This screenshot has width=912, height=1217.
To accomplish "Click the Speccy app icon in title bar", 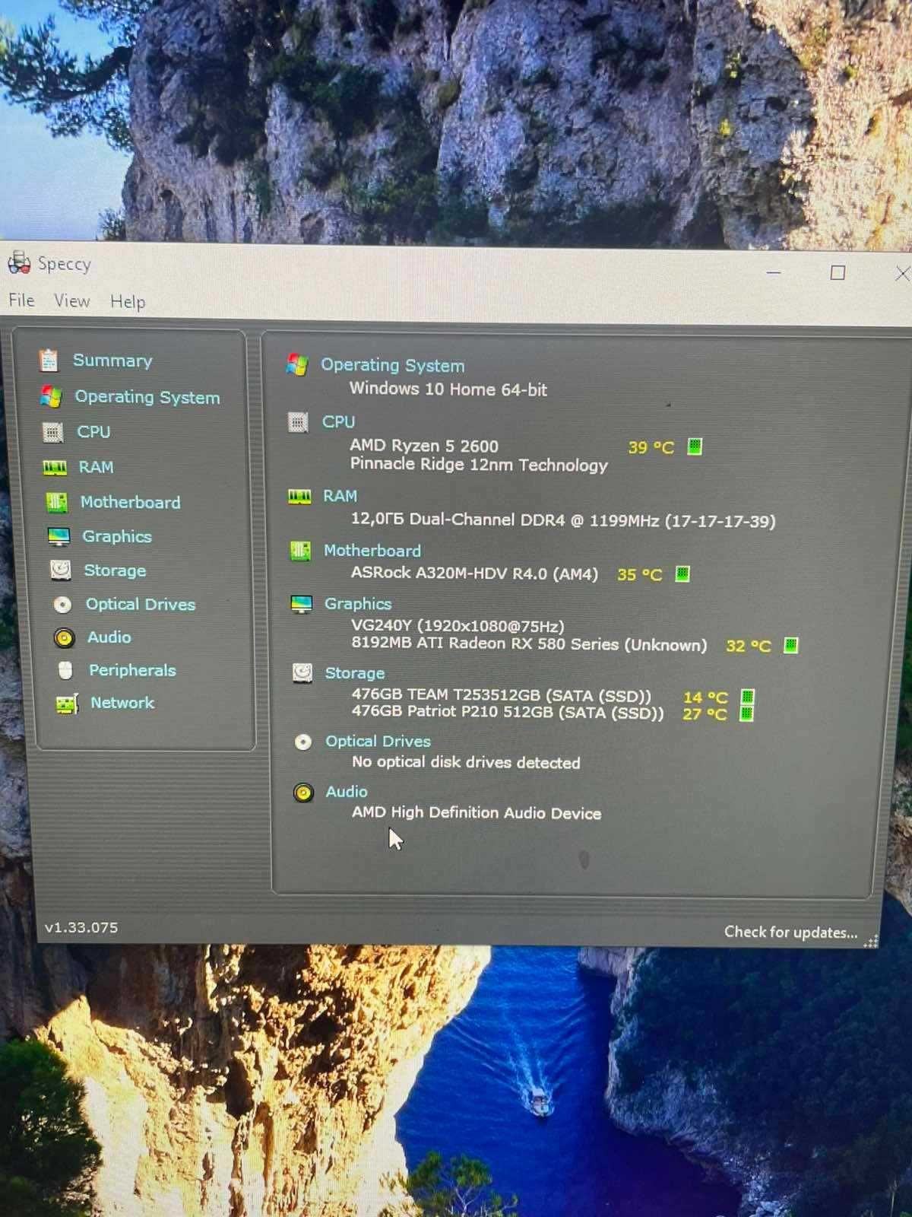I will (x=19, y=262).
